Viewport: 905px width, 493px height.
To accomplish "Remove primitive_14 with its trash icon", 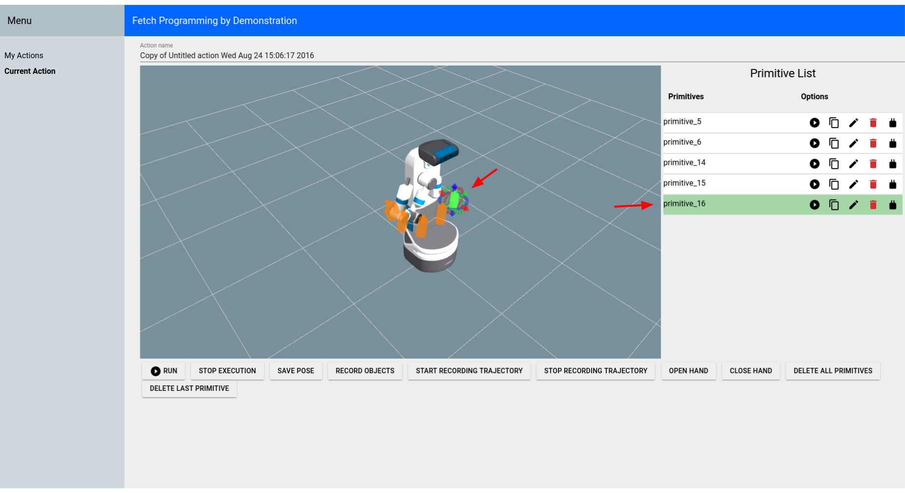I will click(873, 164).
